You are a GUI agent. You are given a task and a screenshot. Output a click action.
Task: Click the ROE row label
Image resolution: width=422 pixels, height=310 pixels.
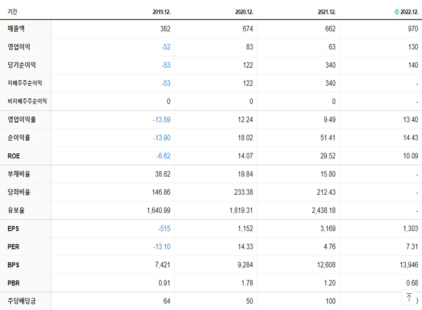(14, 156)
